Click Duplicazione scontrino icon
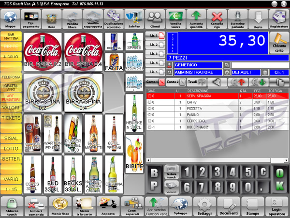The image size is (290, 218). point(114,19)
